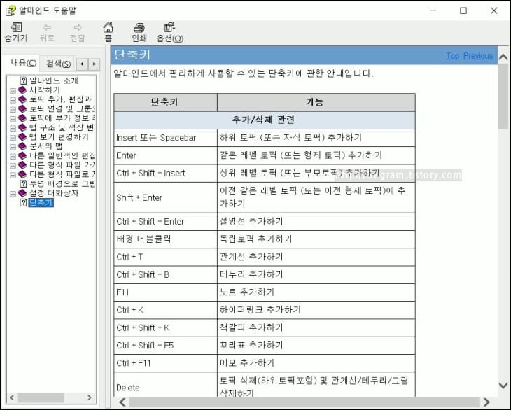The width and height of the screenshot is (511, 410).
Task: Select 투명 배경으로 그림 tree item
Action: coord(62,184)
